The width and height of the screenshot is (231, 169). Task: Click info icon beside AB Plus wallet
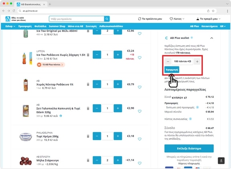(x=192, y=38)
